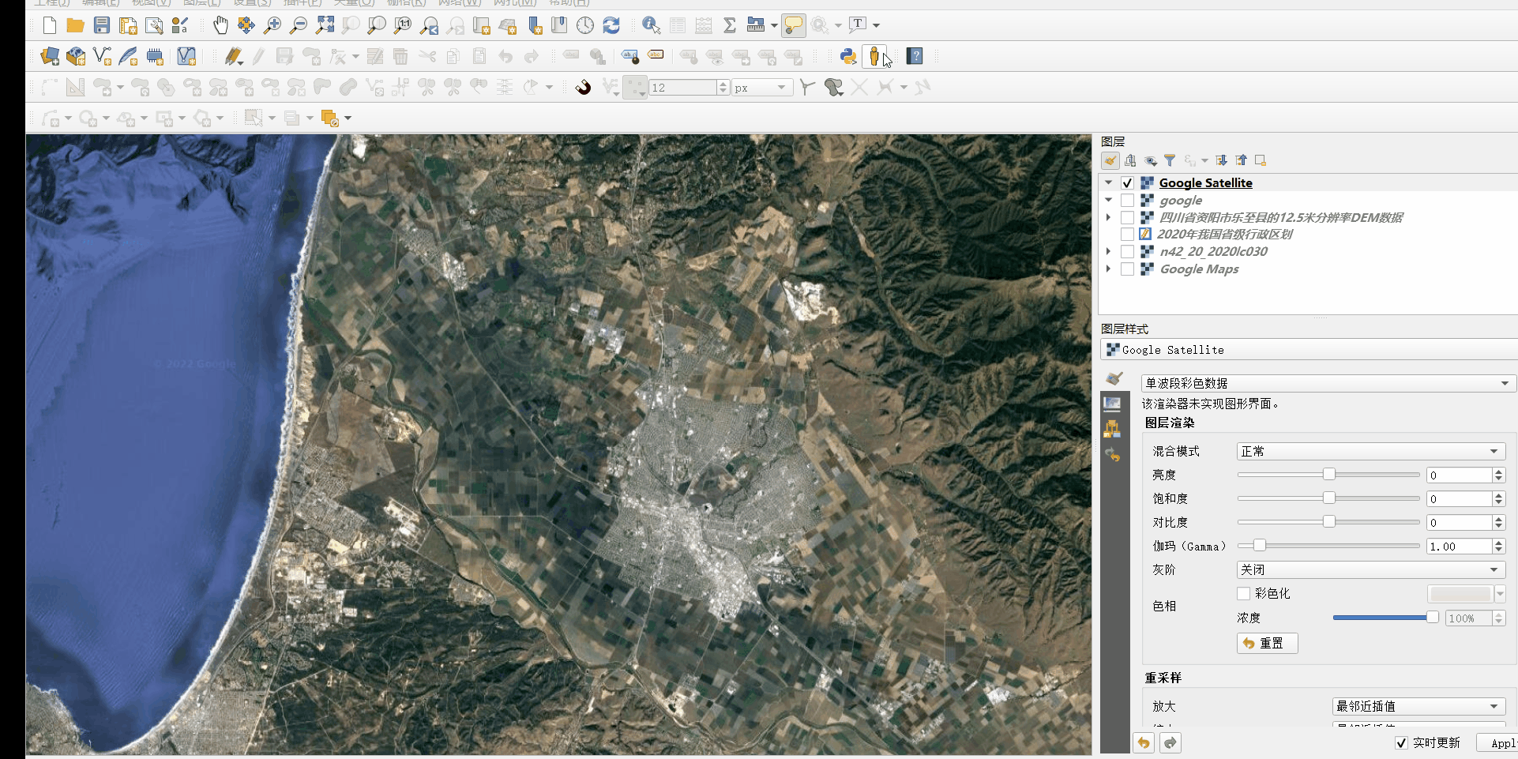Viewport: 1518px width, 759px height.
Task: Click the 饱和度 saturation slider handle
Action: 1329,498
